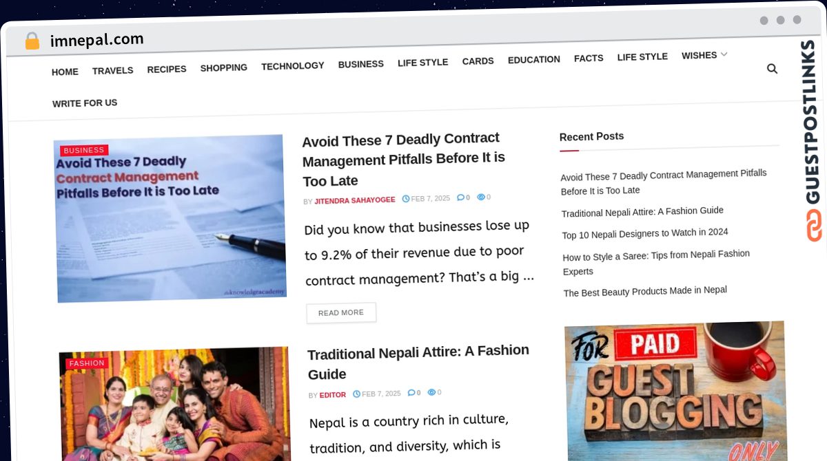
Task: Open recent post Top 10 Nepali Designers
Action: (x=645, y=233)
